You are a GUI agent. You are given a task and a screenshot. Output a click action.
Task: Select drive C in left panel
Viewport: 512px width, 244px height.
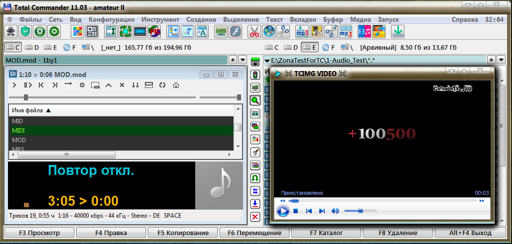(13, 48)
